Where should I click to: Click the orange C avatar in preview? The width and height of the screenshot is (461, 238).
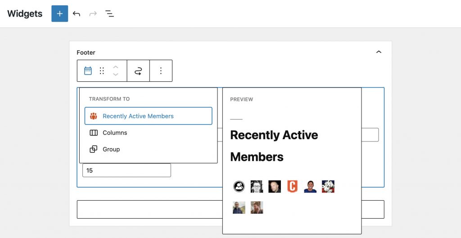click(x=292, y=186)
